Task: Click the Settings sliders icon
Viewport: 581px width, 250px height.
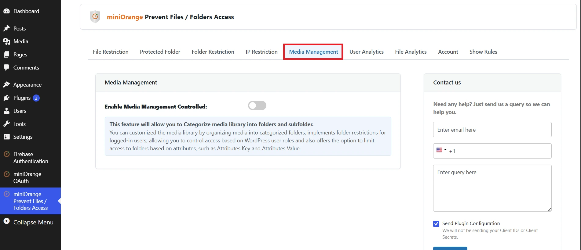Action: (6, 137)
